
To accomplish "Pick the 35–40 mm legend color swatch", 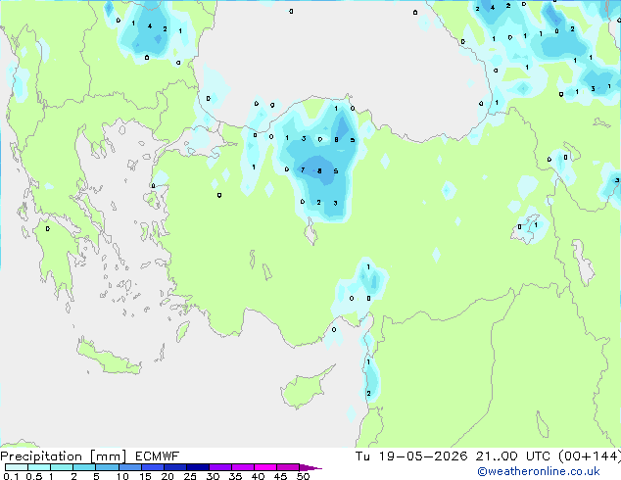I will tap(242, 467).
